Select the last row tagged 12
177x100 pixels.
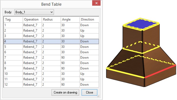(51, 85)
